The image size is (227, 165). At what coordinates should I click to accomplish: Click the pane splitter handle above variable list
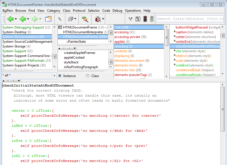click(67, 48)
